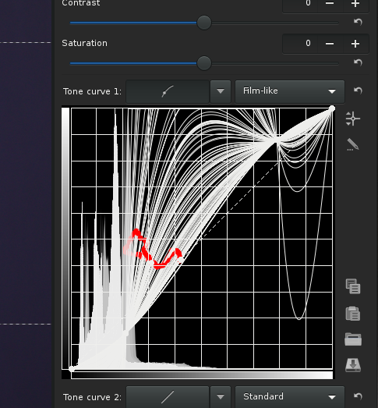Open Tone curve 2 type dropdown arrow
This screenshot has height=408, width=378.
(221, 397)
